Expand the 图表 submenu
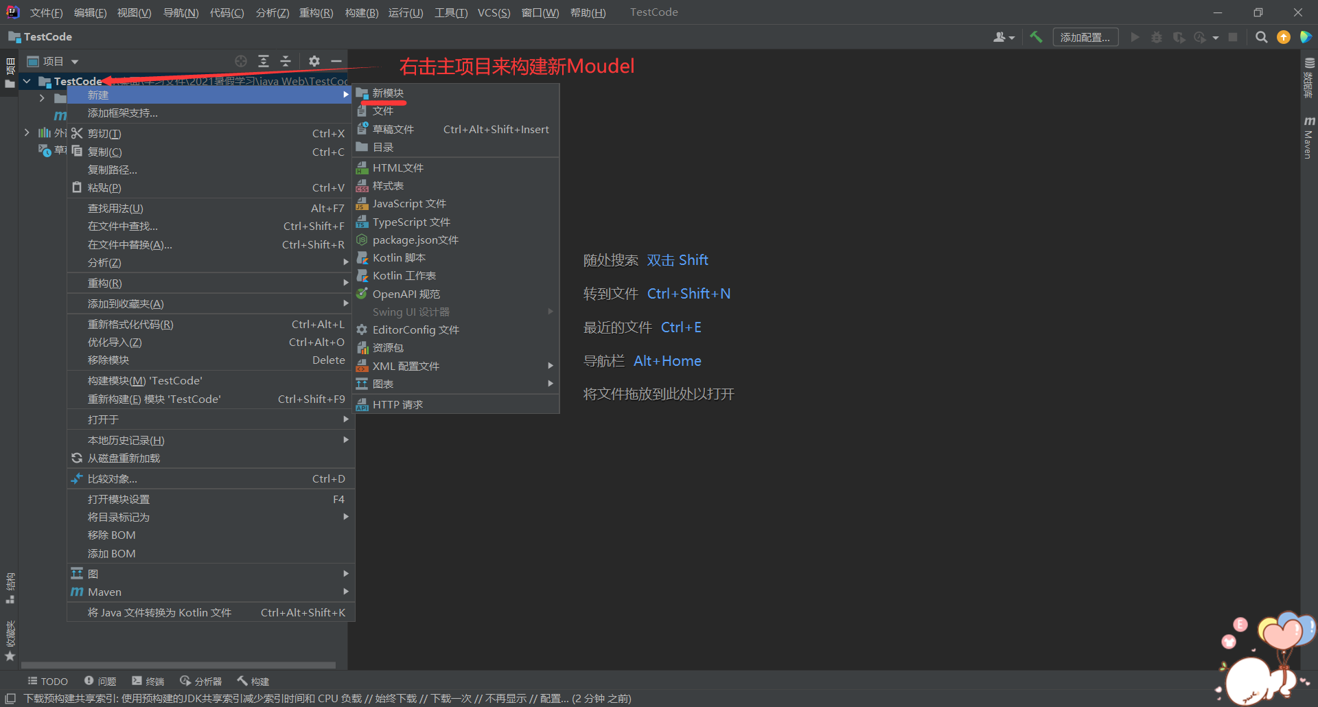This screenshot has height=707, width=1318. 456,384
